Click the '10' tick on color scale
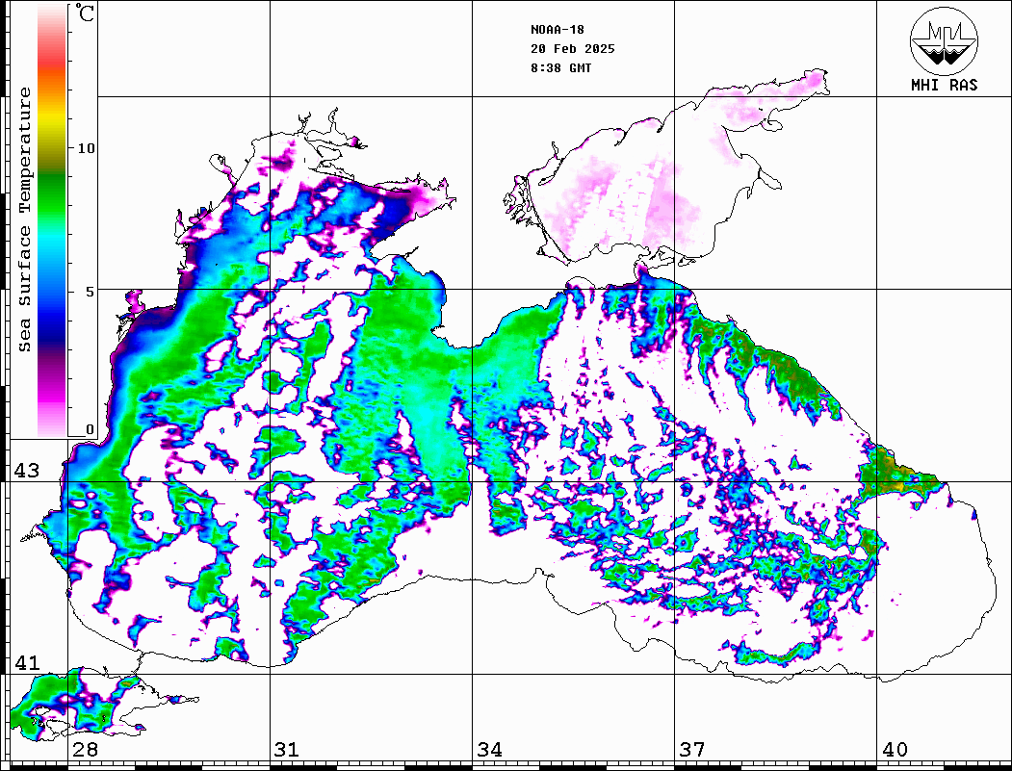 coord(86,148)
